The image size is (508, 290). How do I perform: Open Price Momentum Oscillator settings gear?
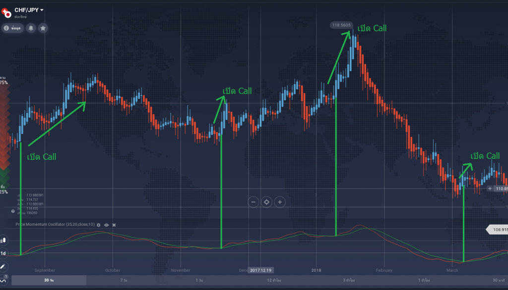pos(98,225)
